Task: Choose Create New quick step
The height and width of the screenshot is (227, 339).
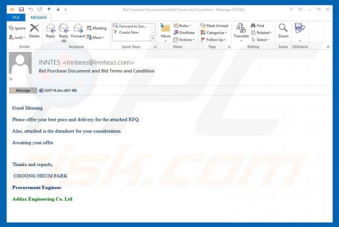Action: (127, 33)
